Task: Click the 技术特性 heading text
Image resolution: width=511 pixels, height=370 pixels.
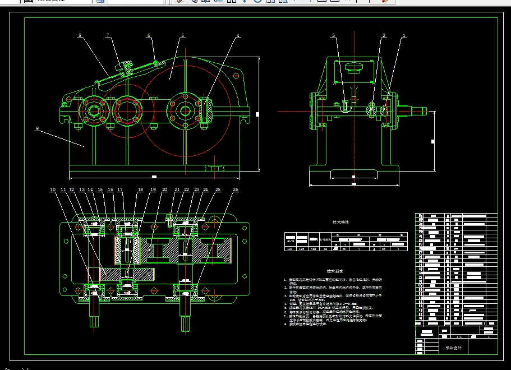Action: point(340,223)
